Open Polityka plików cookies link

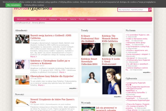(34, 5)
